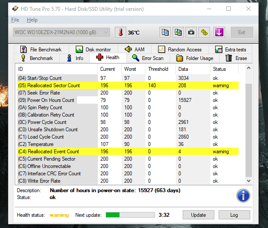Click the Exit button
This screenshot has height=228, width=268.
pos(242,32)
